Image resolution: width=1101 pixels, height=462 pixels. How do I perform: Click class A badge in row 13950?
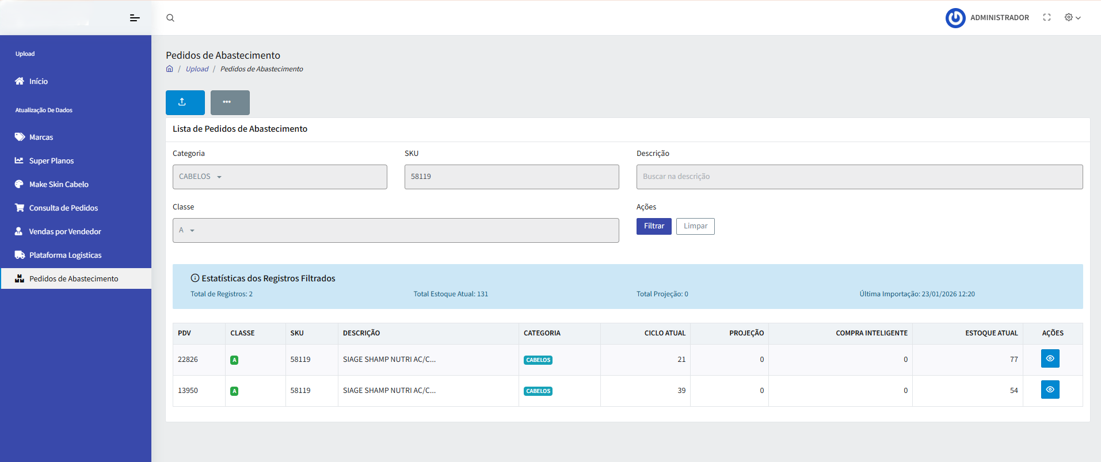pos(234,391)
